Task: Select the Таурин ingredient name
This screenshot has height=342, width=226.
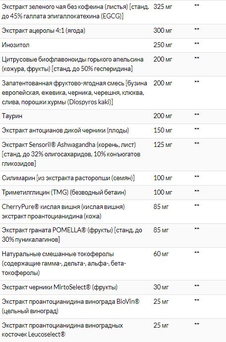Action: point(12,116)
